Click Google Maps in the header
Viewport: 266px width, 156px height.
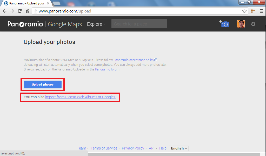coord(65,24)
